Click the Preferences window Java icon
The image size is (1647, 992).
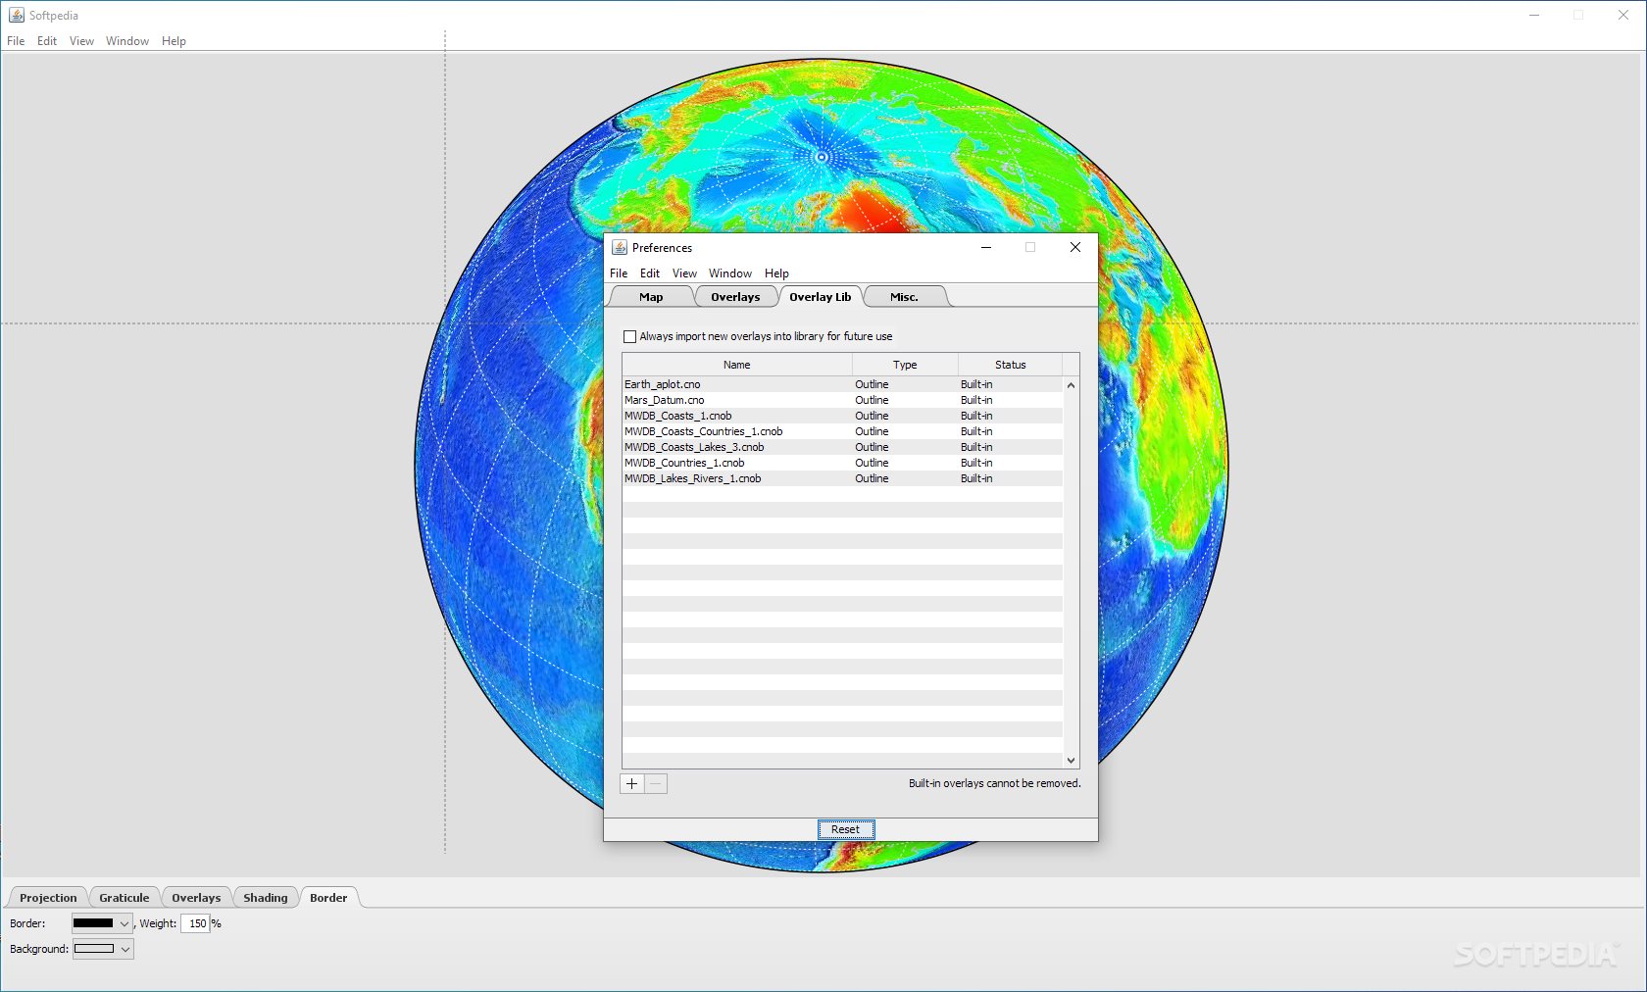click(620, 247)
